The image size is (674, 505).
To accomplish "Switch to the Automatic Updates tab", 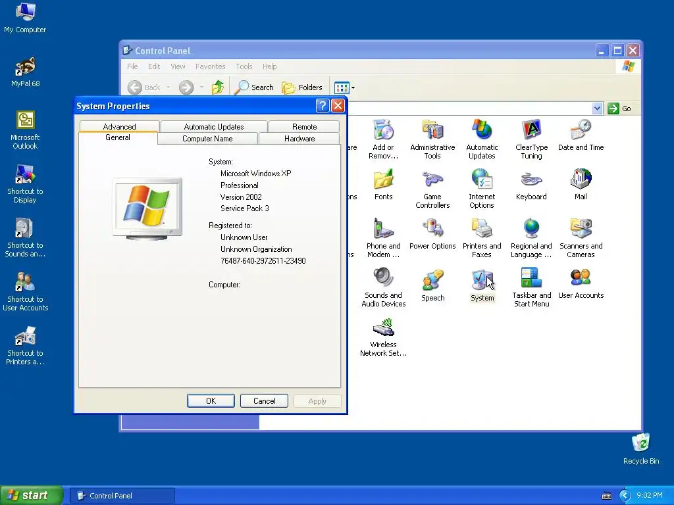I will coord(214,127).
